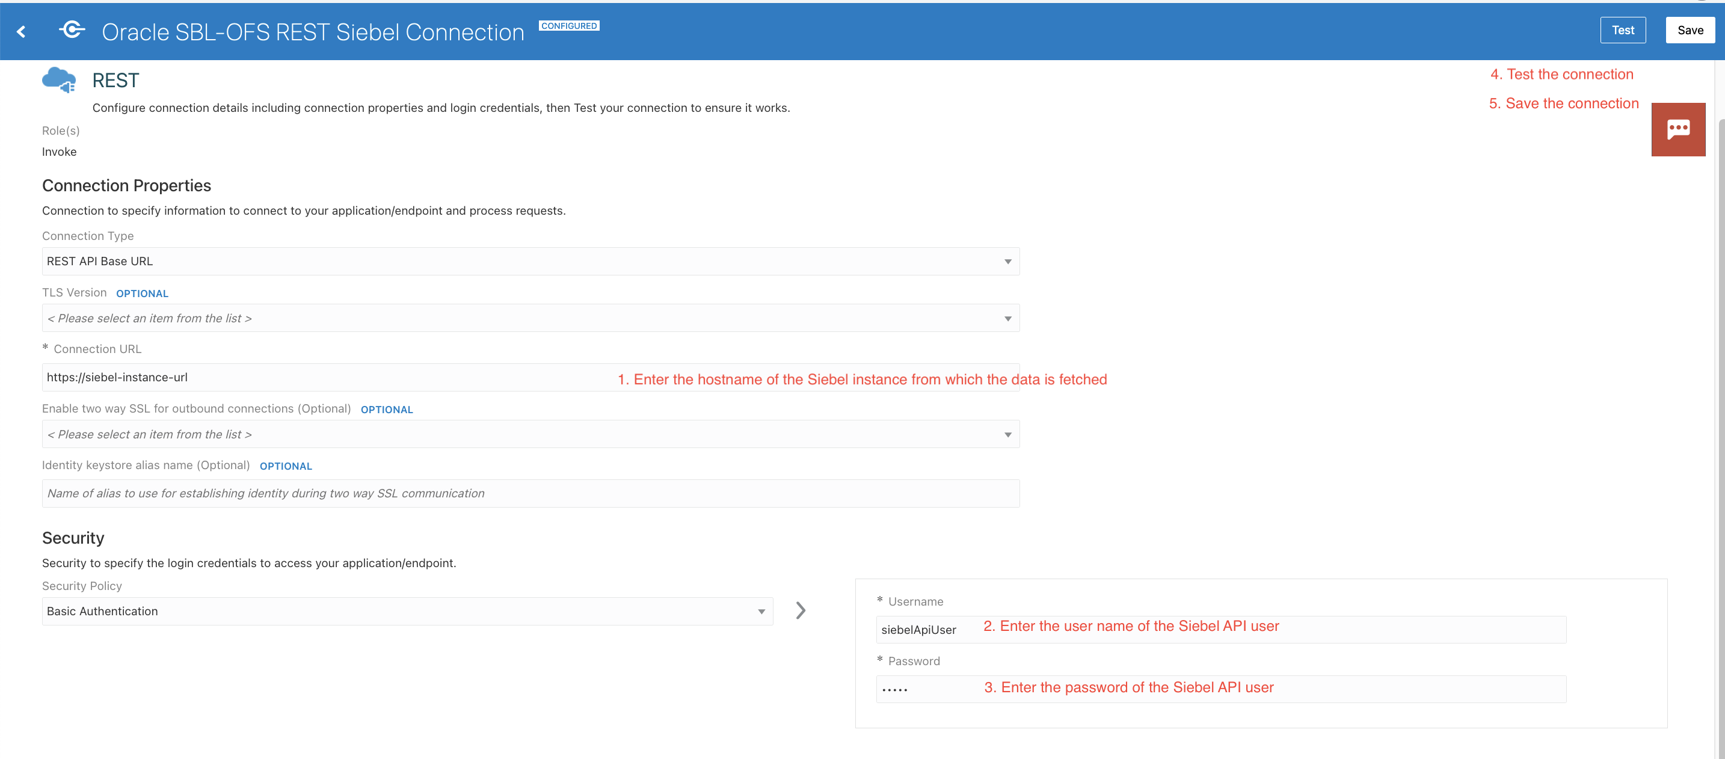Viewport: 1725px width, 759px height.
Task: Open the Security Policy Basic Authentication dropdown
Action: (407, 611)
